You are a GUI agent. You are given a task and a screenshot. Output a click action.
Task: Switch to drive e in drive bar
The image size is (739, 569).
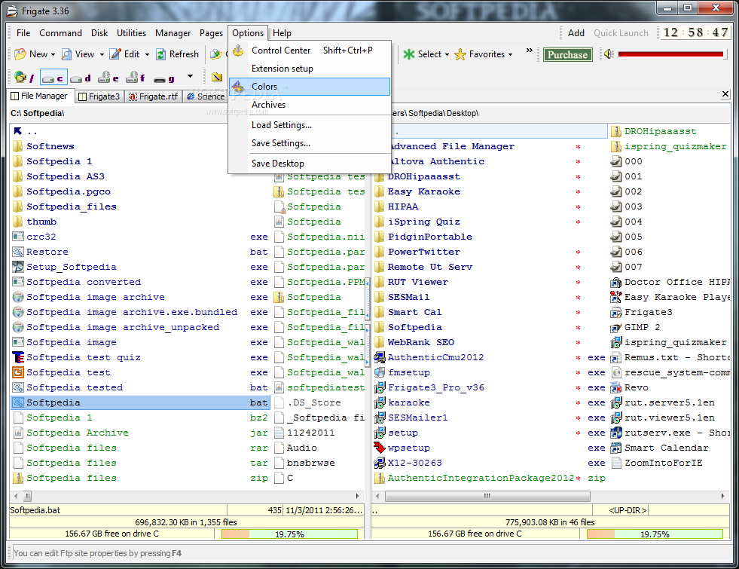click(108, 78)
